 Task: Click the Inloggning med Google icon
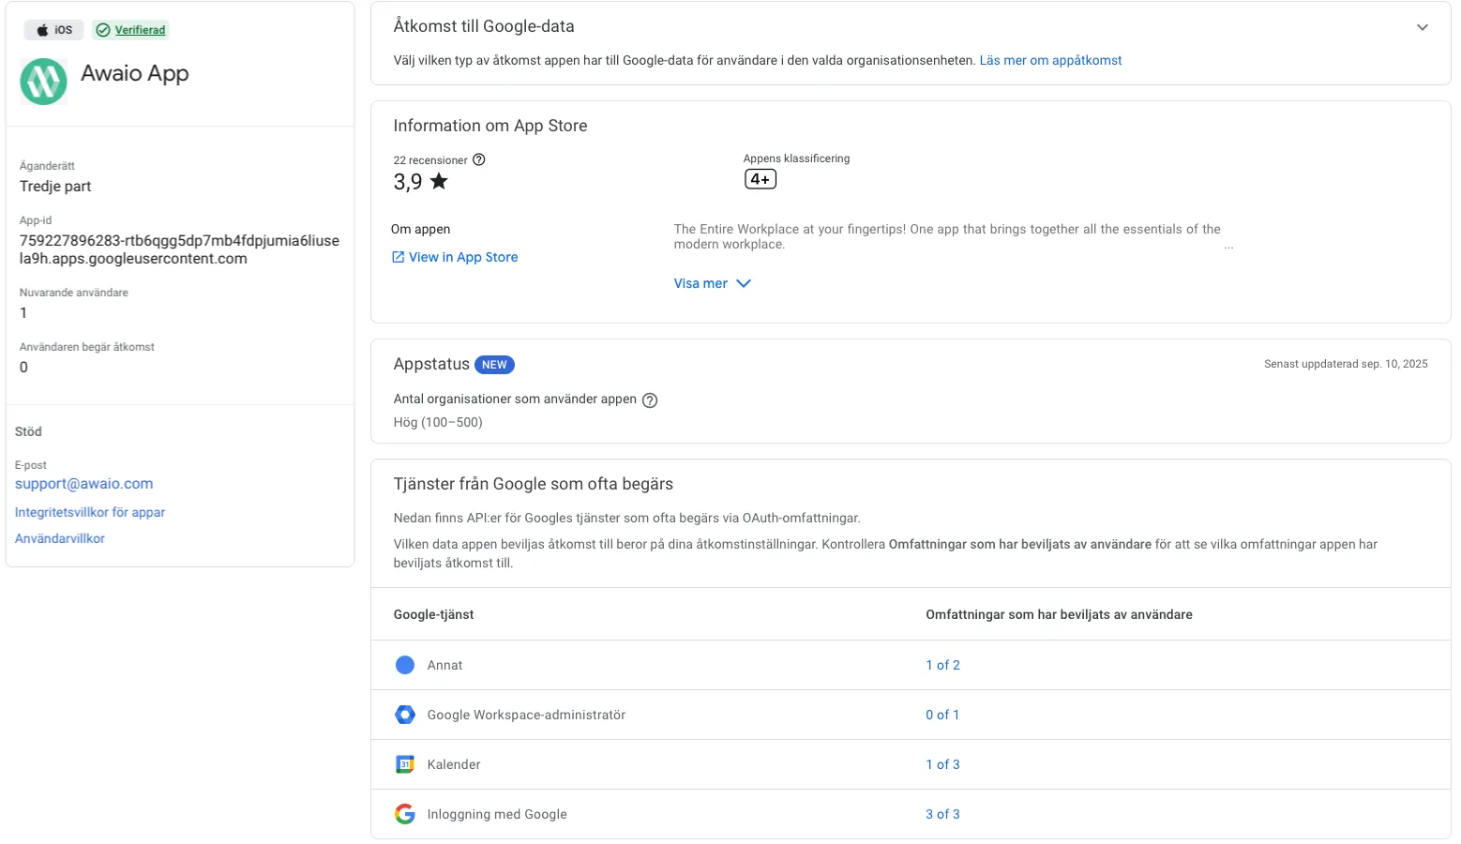coord(405,814)
